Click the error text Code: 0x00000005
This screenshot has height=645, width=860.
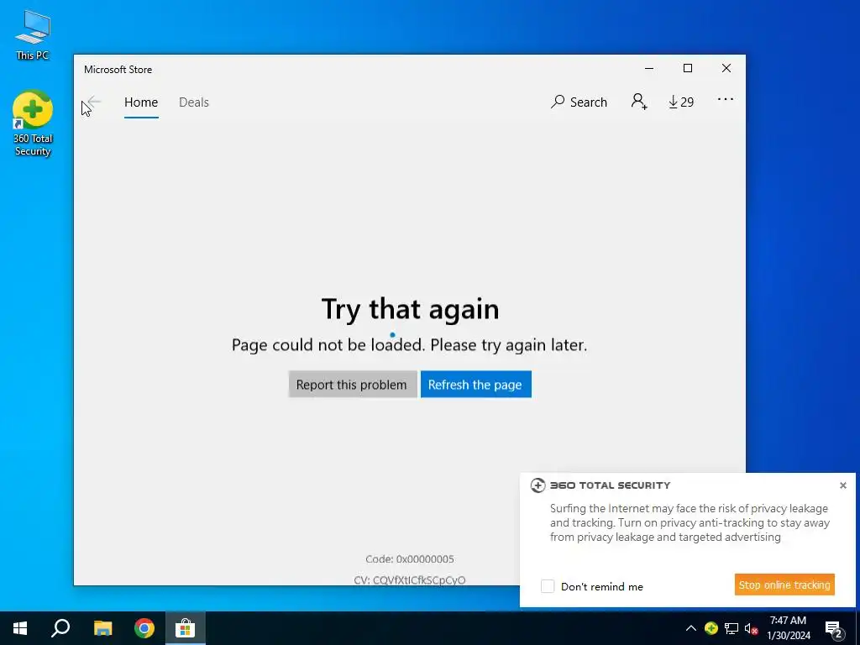tap(410, 558)
